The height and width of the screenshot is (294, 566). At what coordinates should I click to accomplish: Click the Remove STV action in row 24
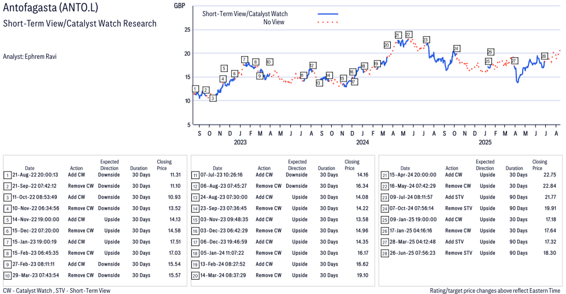click(x=458, y=208)
